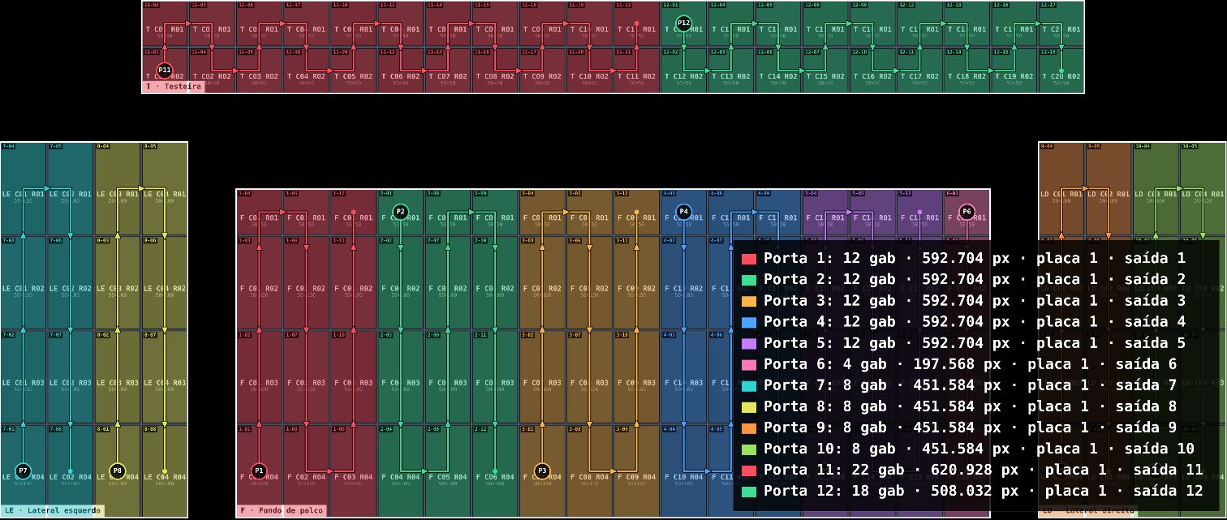Select cabinet F C10 R04 in blue section
Image resolution: width=1227 pixels, height=520 pixels.
pos(683,471)
